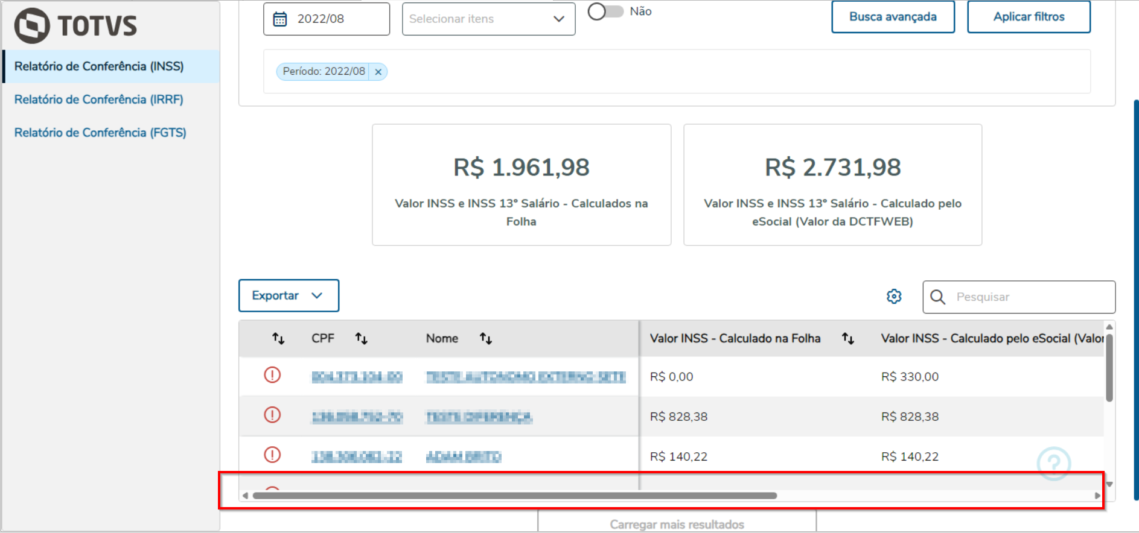The image size is (1139, 533).
Task: Open the Selecionar itens dropdown
Action: pyautogui.click(x=488, y=19)
